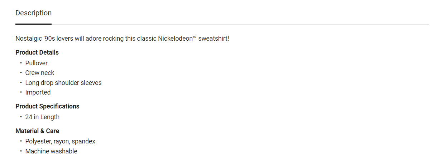Viewport: 446px width, 162px height.
Task: Click the Crew neck bullet text
Action: pyautogui.click(x=39, y=73)
